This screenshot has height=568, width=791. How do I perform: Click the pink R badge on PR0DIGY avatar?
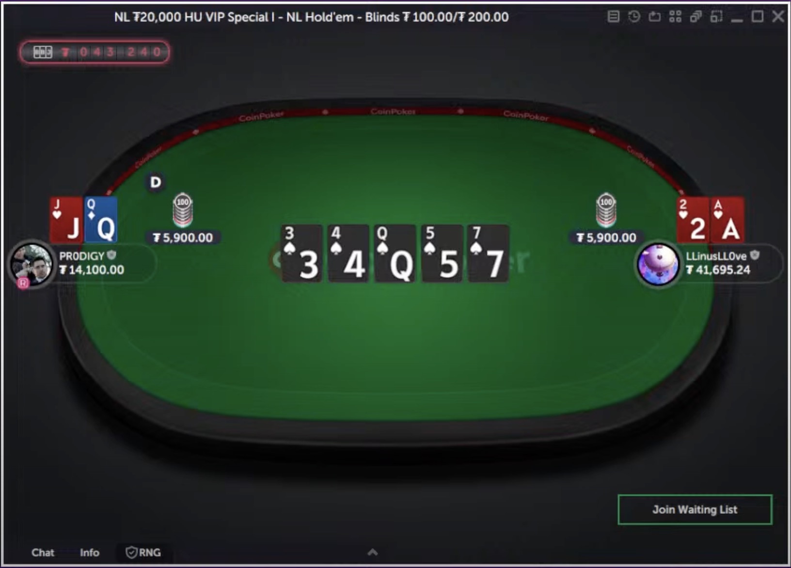(23, 283)
